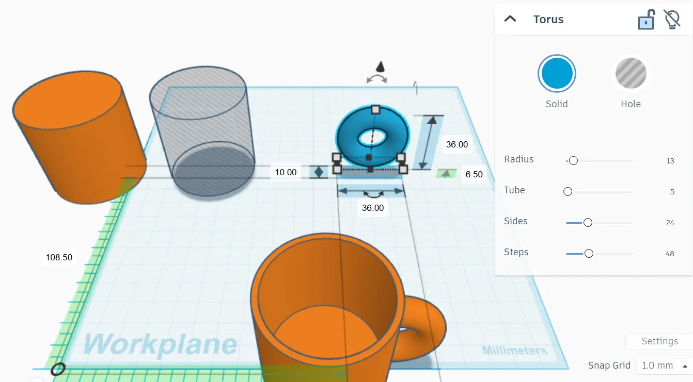
Task: Collapse the Torus properties panel
Action: point(510,19)
